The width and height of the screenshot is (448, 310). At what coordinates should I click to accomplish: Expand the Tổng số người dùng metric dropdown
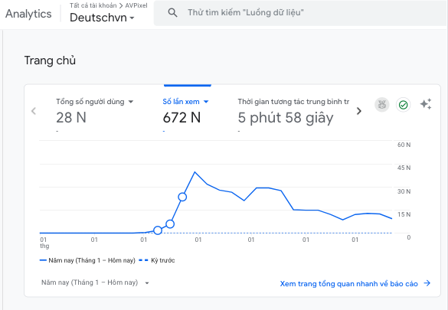(x=131, y=102)
